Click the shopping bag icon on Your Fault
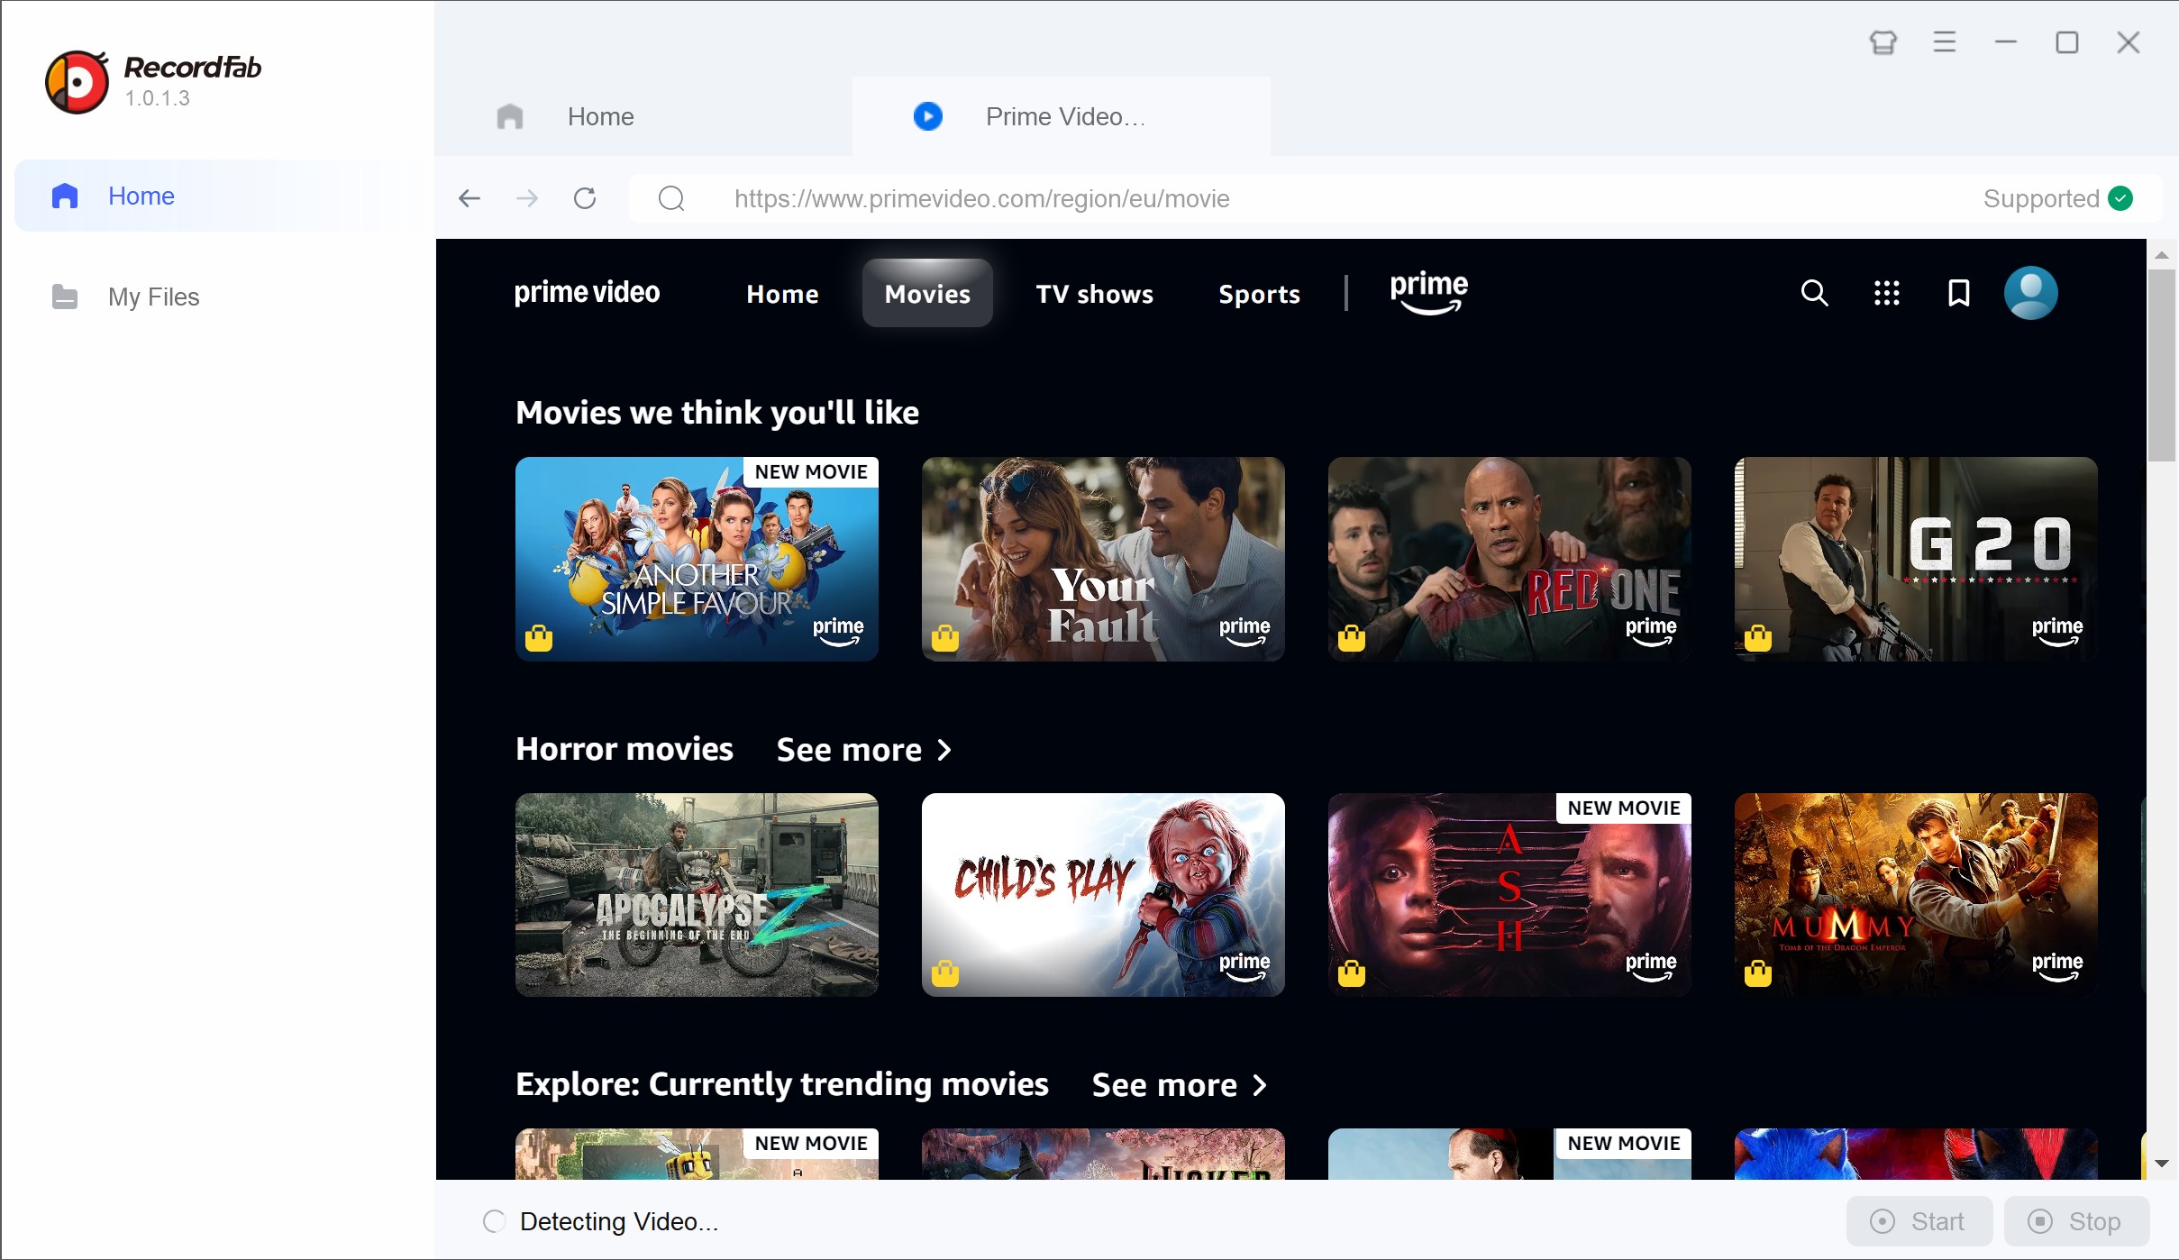 click(x=945, y=637)
